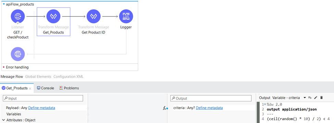
Task: Select the 'Payload : Any' row text
Action: (x=17, y=108)
